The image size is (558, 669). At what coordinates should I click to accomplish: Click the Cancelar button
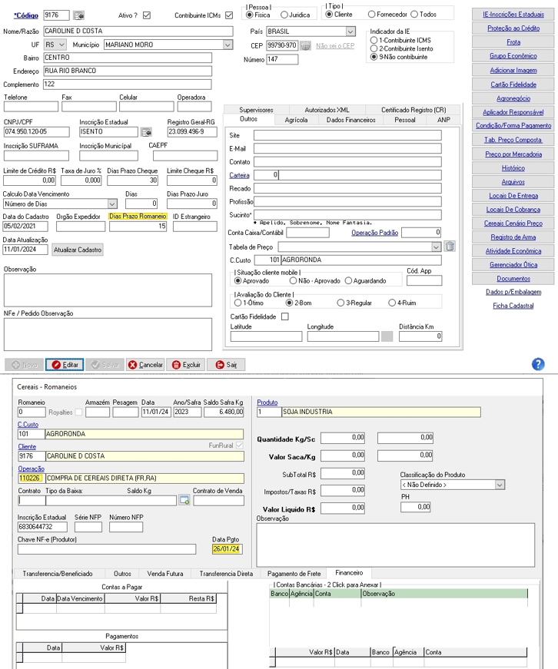click(145, 365)
